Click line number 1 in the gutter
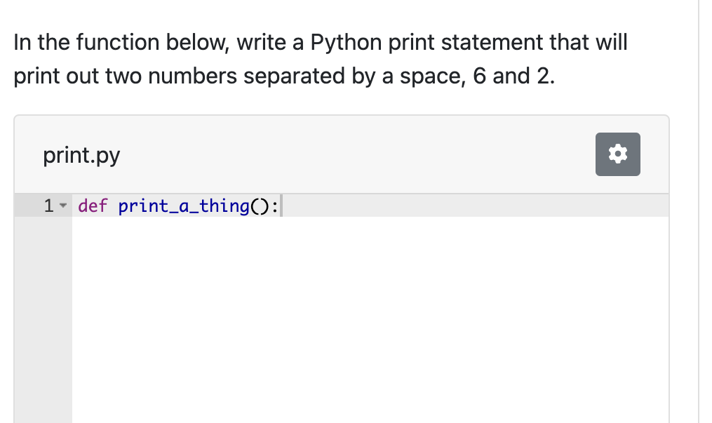The image size is (712, 423). coord(48,206)
